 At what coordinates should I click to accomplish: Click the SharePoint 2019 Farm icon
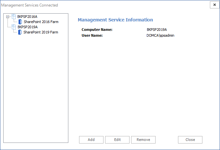pyautogui.click(x=20, y=32)
